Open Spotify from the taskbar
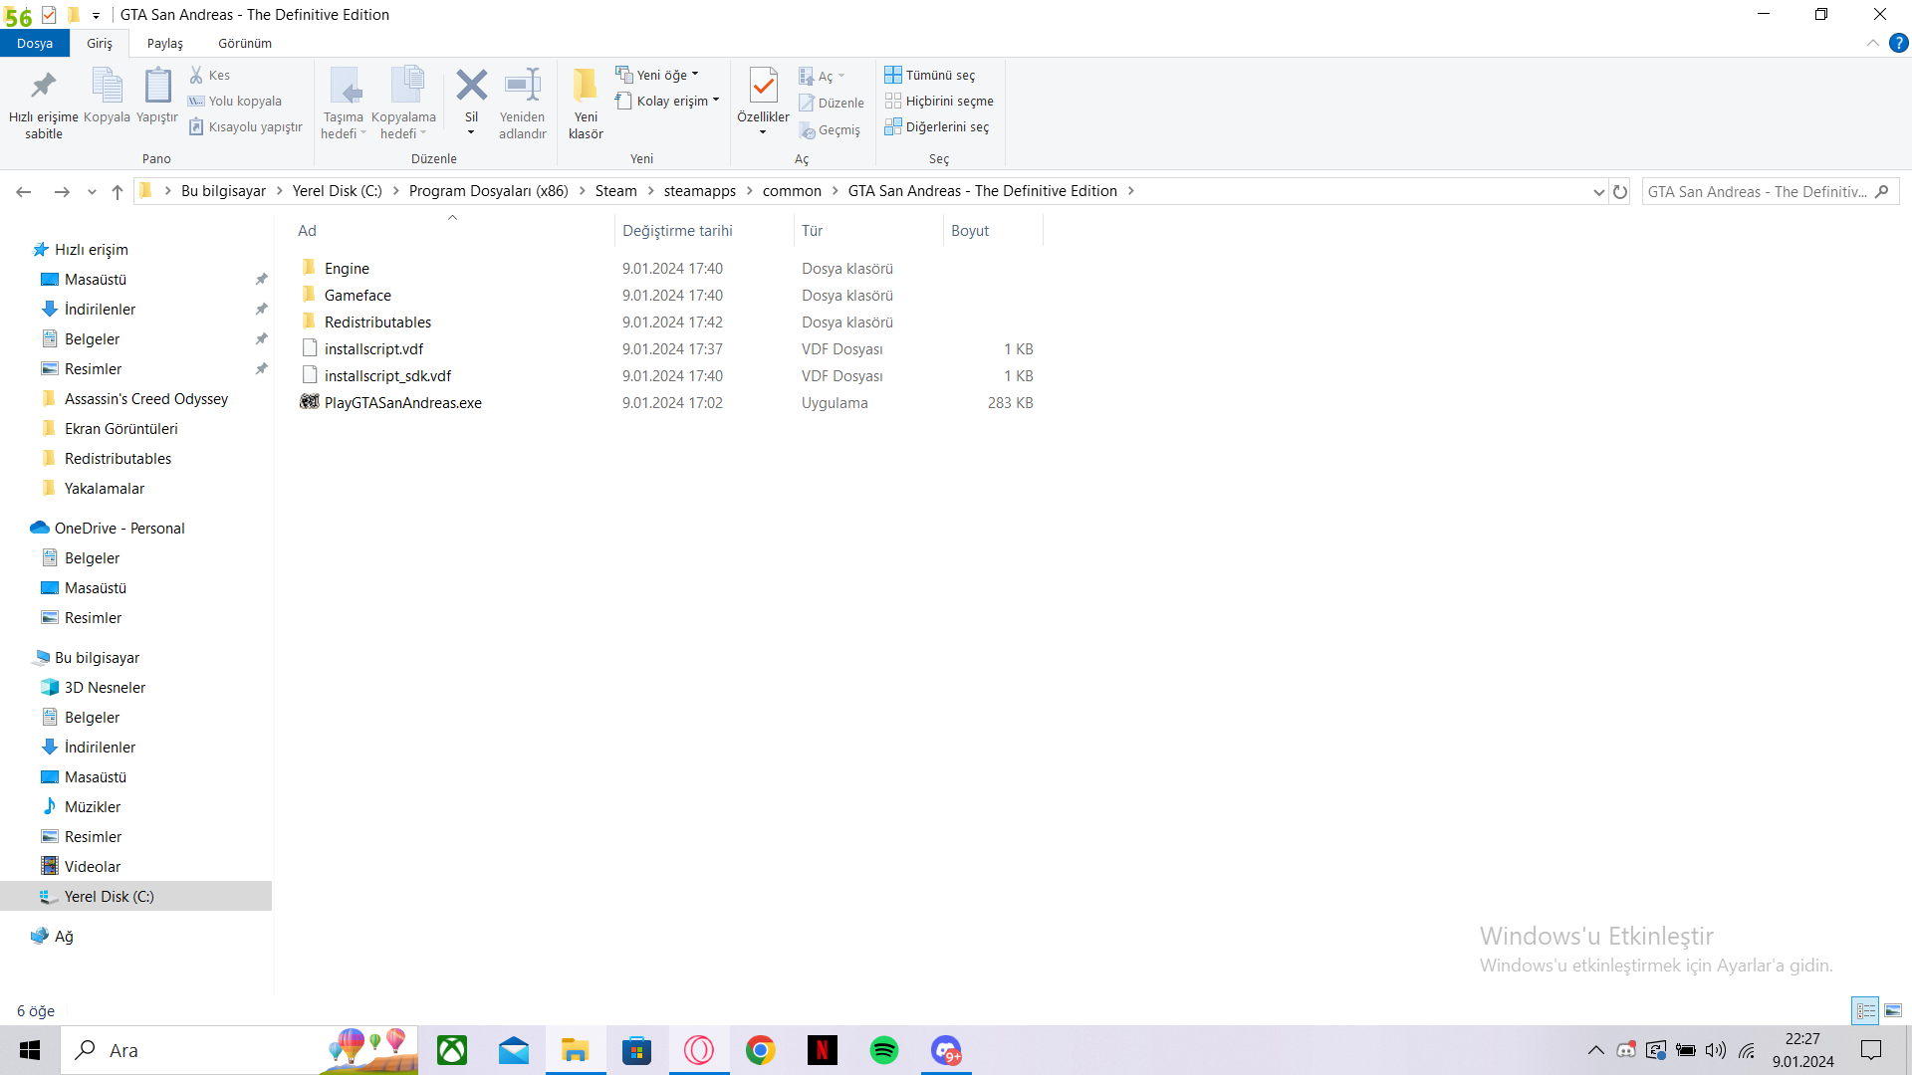Viewport: 1912px width, 1075px height. coord(883,1050)
